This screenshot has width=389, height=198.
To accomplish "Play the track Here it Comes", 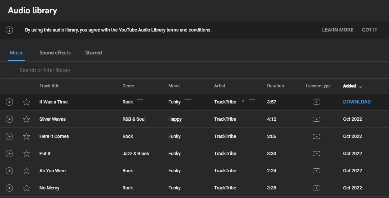I will pos(9,136).
